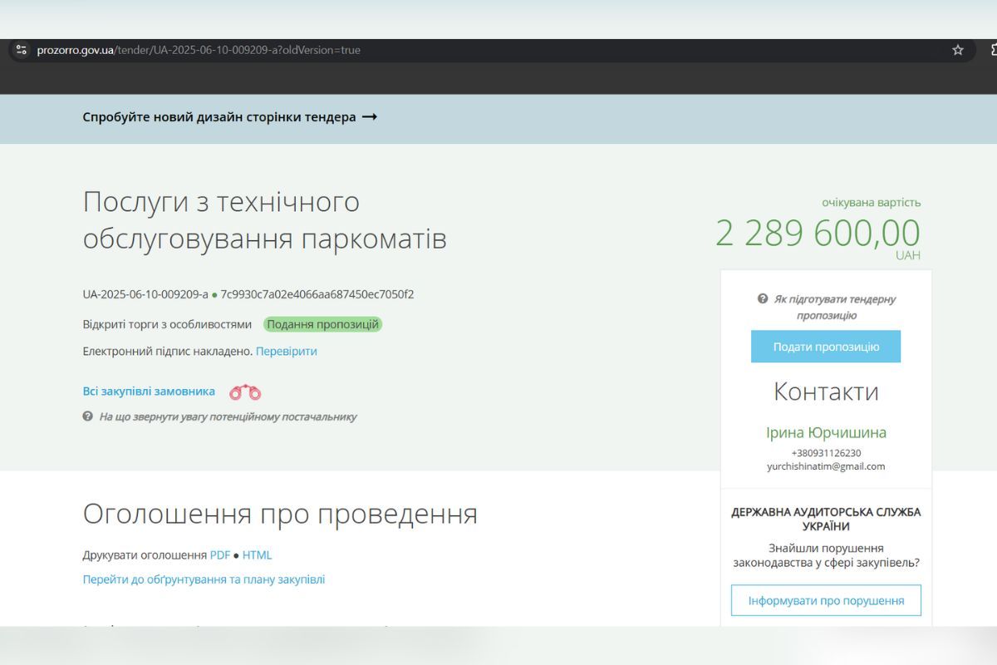
Task: Click the bookmark star icon in address bar
Action: pyautogui.click(x=955, y=49)
